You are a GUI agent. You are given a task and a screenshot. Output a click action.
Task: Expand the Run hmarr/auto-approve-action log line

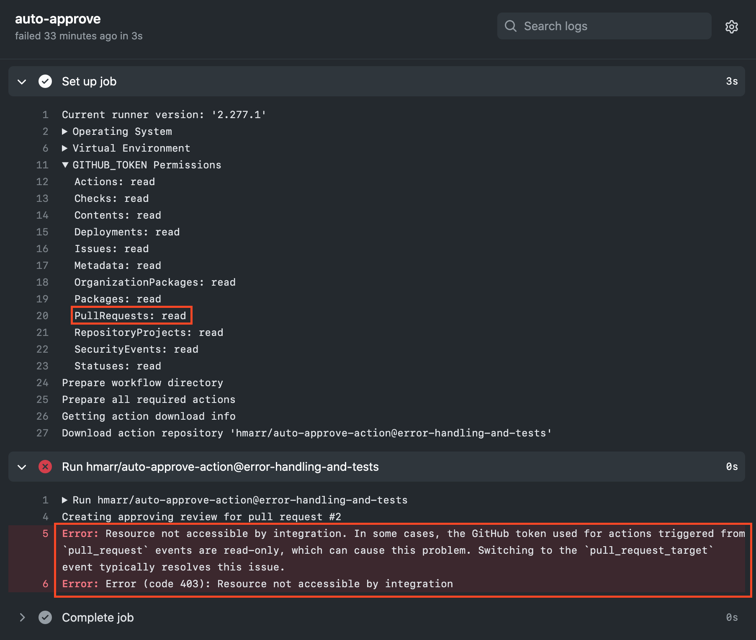coord(65,500)
